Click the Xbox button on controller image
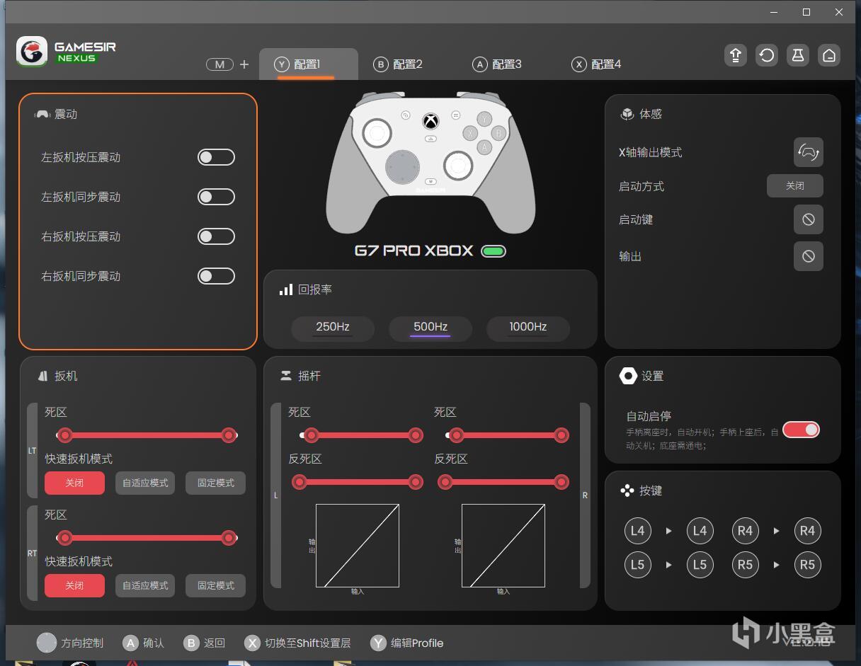This screenshot has width=861, height=666. [x=430, y=121]
